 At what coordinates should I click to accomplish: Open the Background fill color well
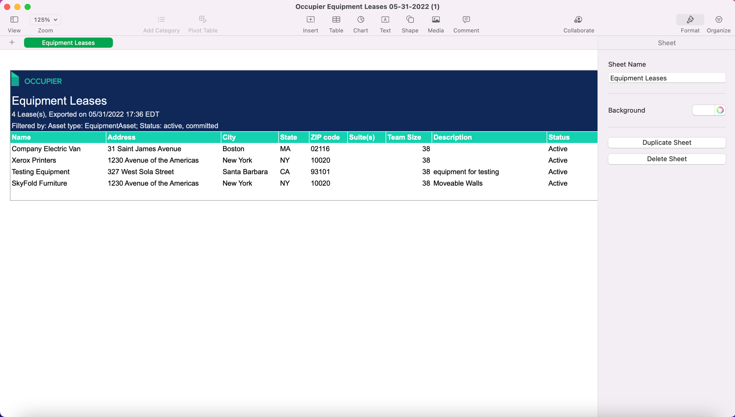pos(704,110)
